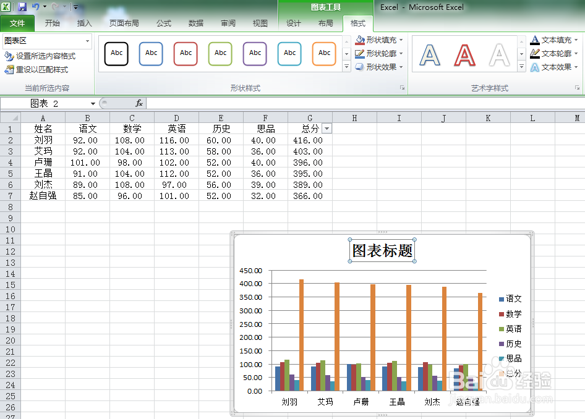Screen dimensions: 585x419
Task: Select the 图表标题 chart title
Action: [382, 250]
